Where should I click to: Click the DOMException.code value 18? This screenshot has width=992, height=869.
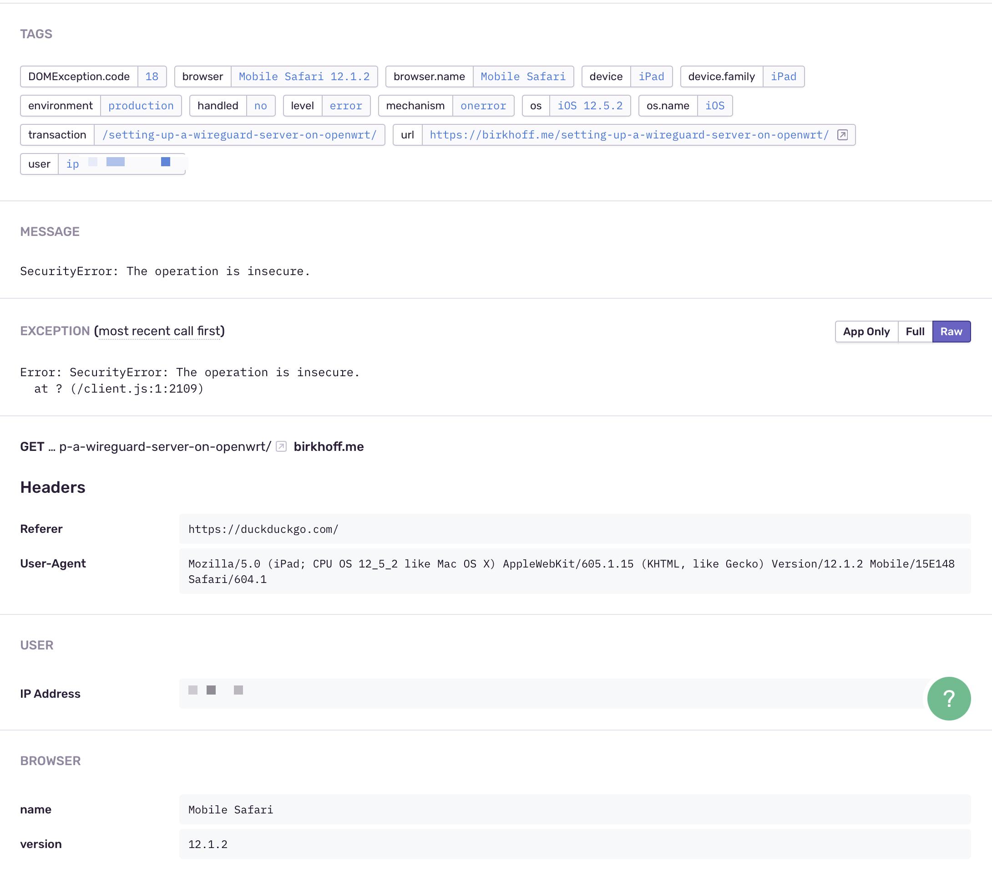click(x=152, y=77)
